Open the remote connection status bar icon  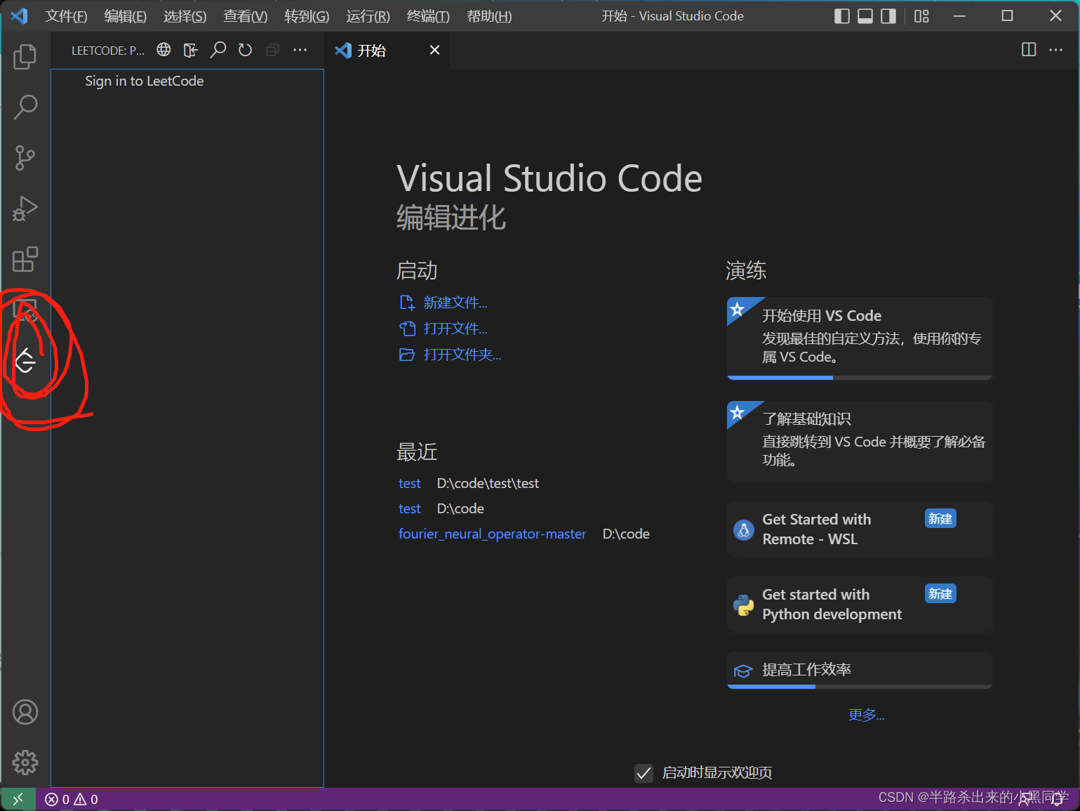[x=18, y=799]
